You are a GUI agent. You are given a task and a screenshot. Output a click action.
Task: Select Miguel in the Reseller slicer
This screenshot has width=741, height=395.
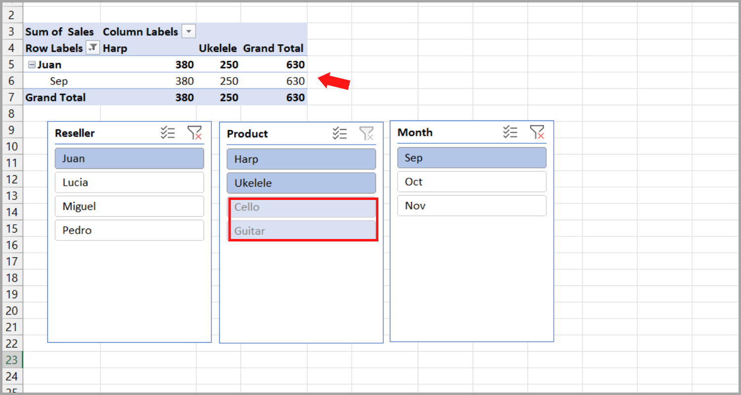[x=129, y=206]
